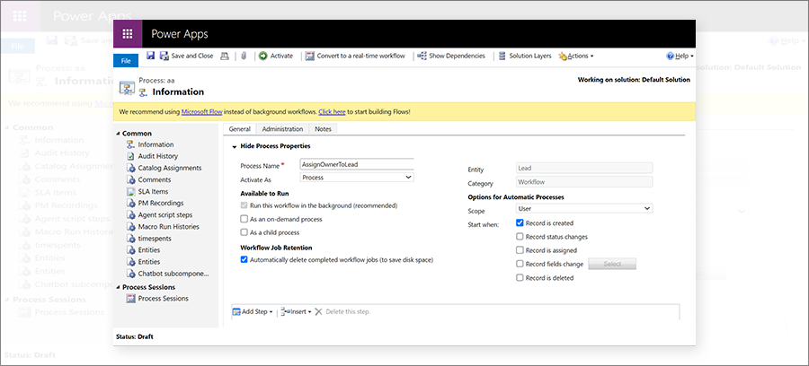Open the Scope dropdown
The image size is (809, 366).
pyautogui.click(x=584, y=208)
